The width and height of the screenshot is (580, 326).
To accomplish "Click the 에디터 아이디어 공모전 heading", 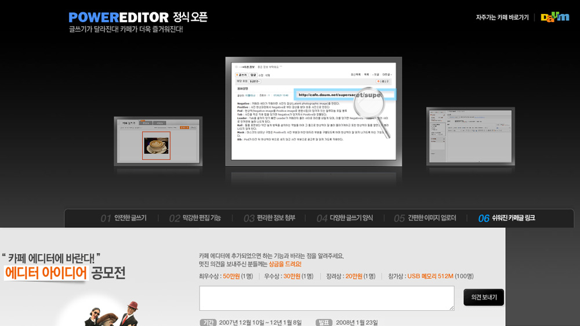I will pyautogui.click(x=65, y=273).
